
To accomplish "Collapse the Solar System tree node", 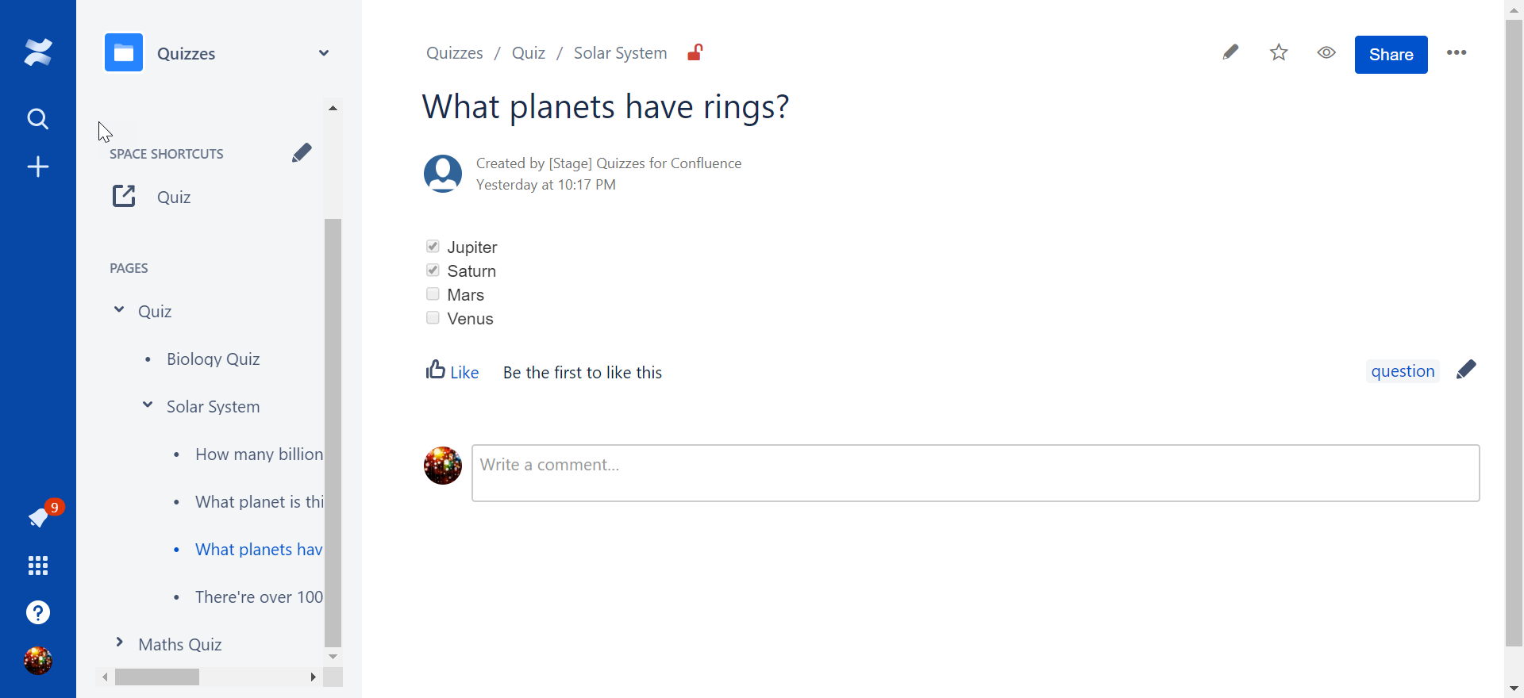I will (148, 405).
